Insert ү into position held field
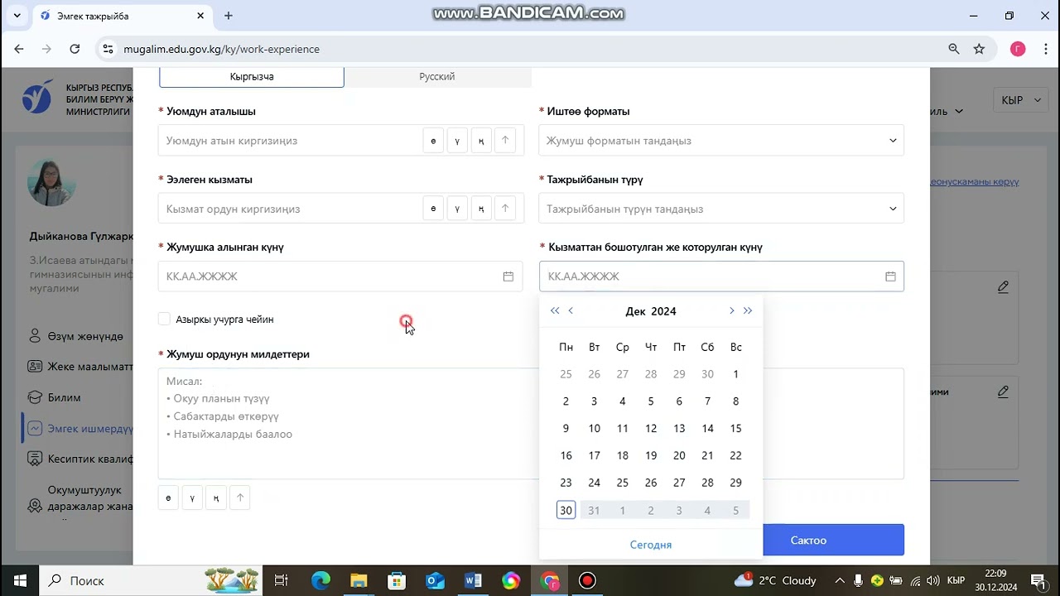This screenshot has height=596, width=1060. tap(457, 209)
